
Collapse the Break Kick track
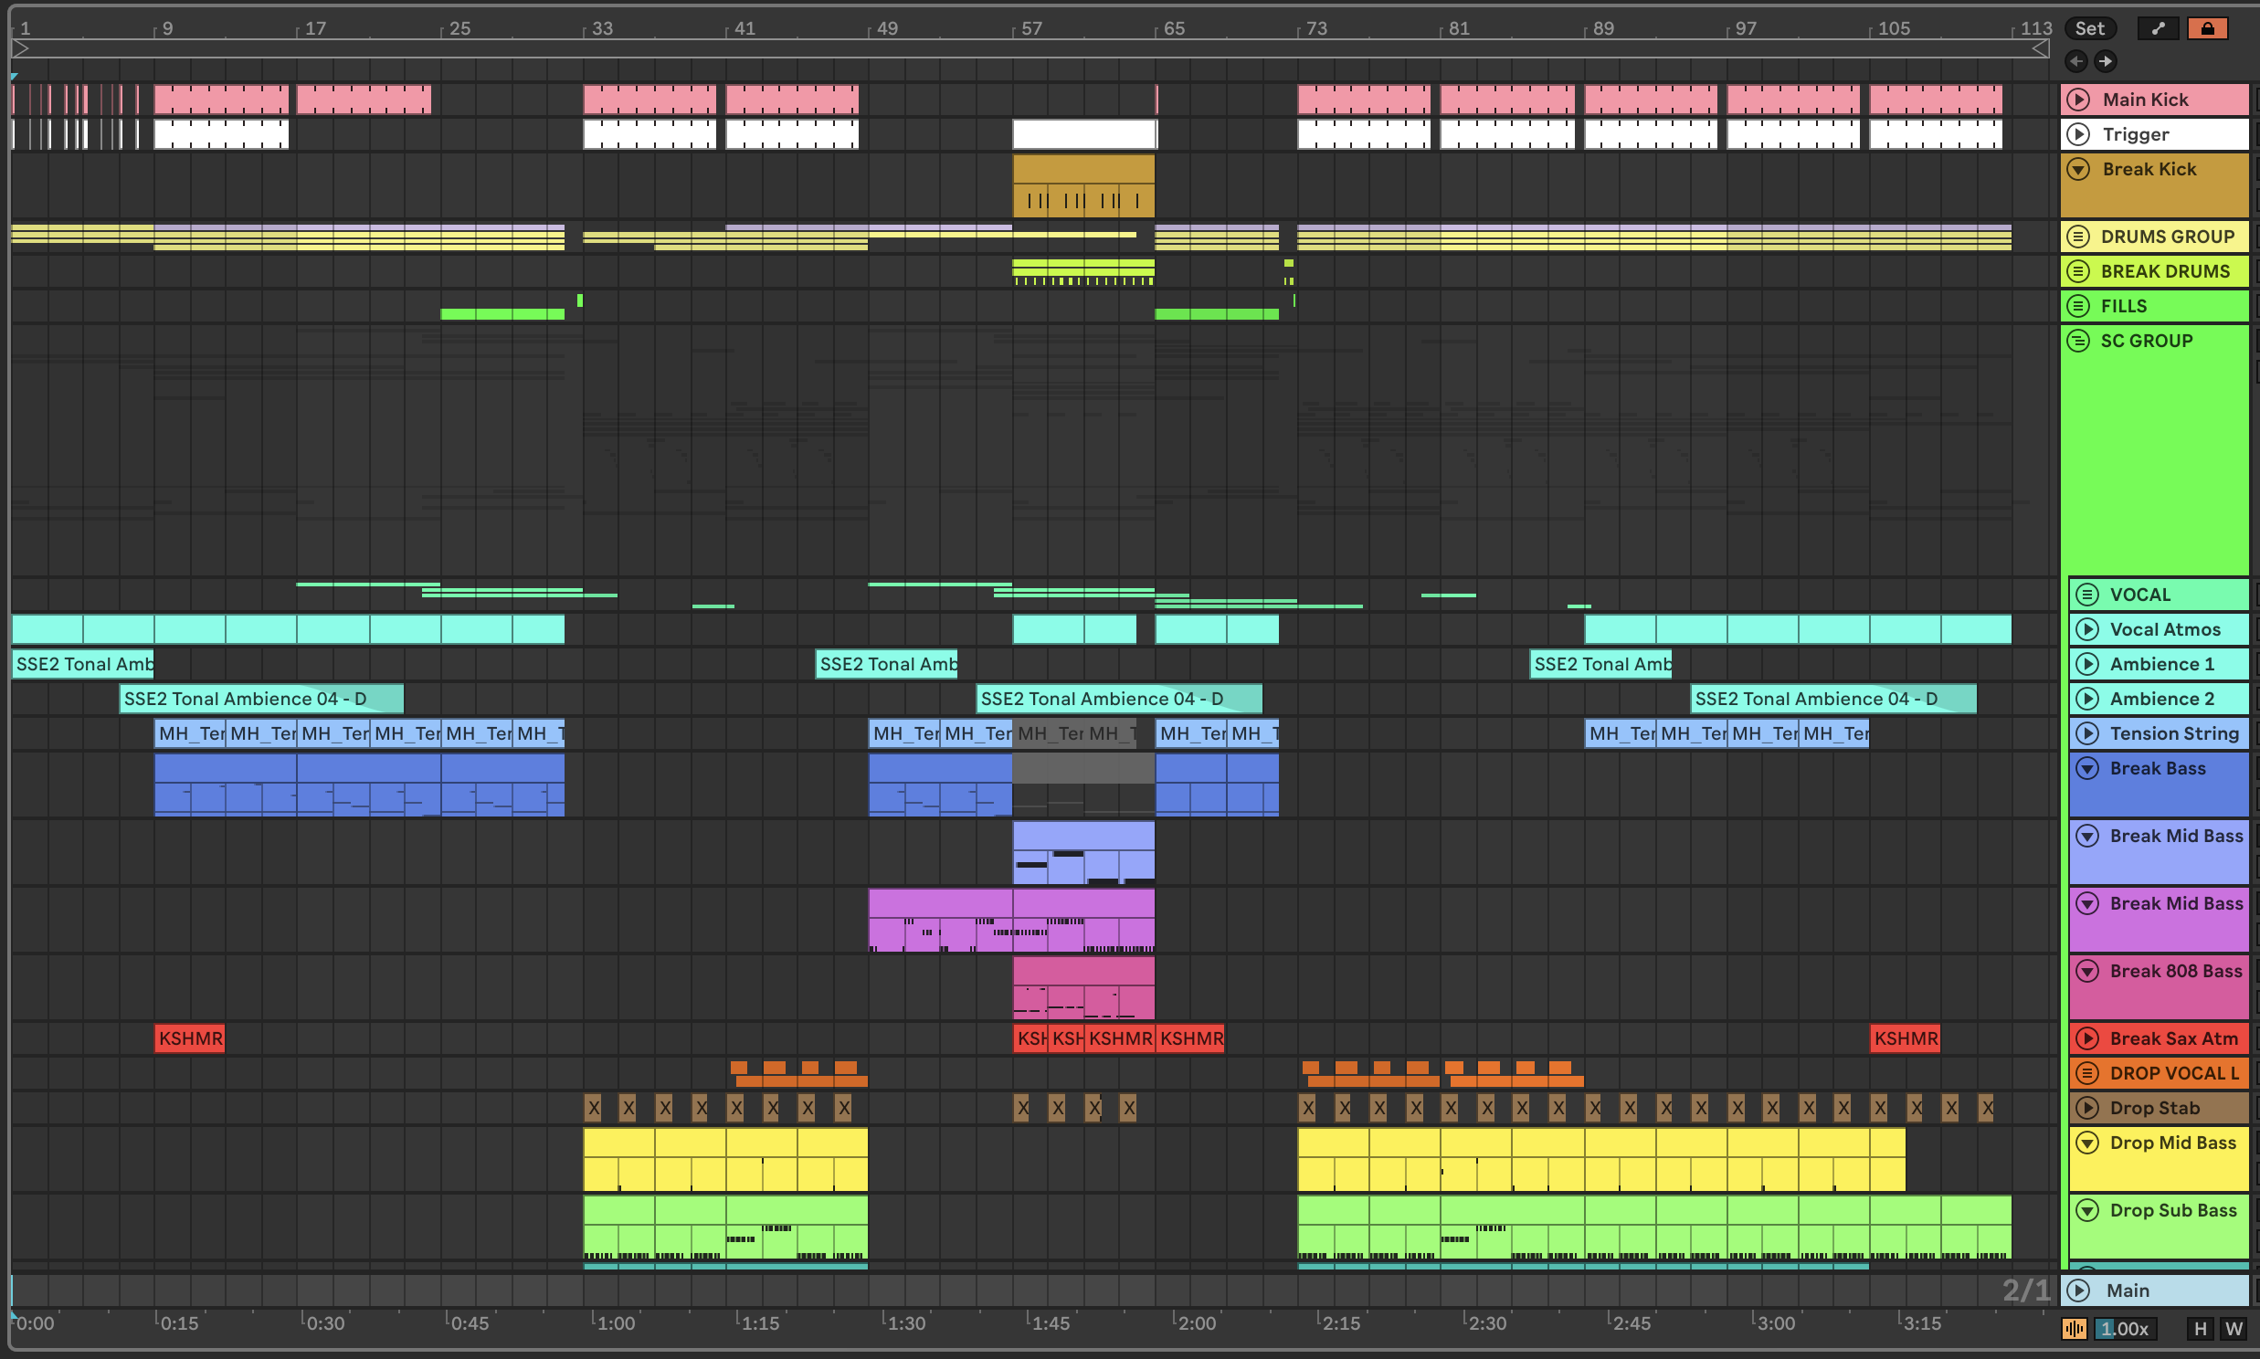pos(2079,169)
